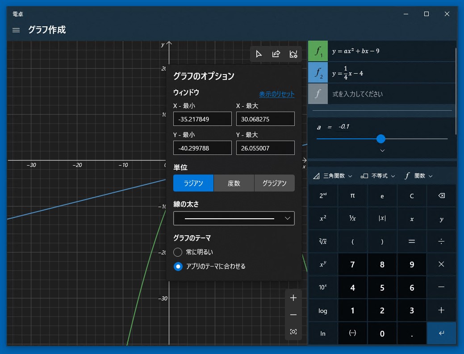Switch units to 度数
464x354 pixels.
(234, 183)
